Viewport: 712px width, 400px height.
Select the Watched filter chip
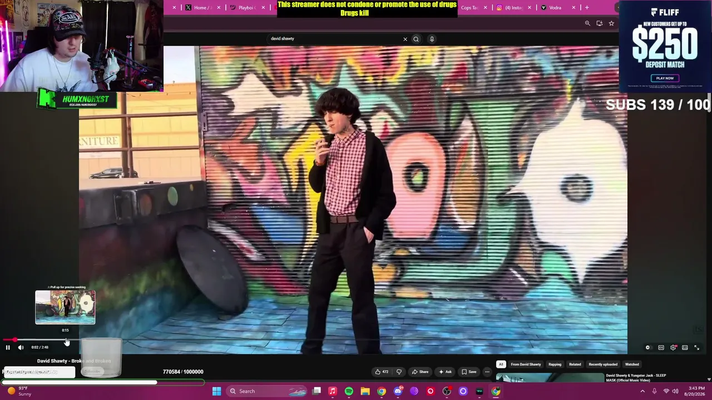pyautogui.click(x=632, y=364)
